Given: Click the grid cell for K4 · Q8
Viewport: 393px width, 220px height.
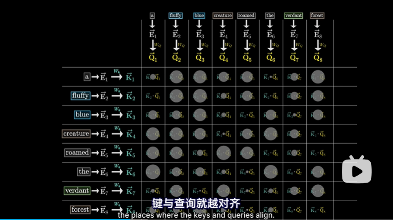Looking at the screenshot, I should pyautogui.click(x=318, y=134).
